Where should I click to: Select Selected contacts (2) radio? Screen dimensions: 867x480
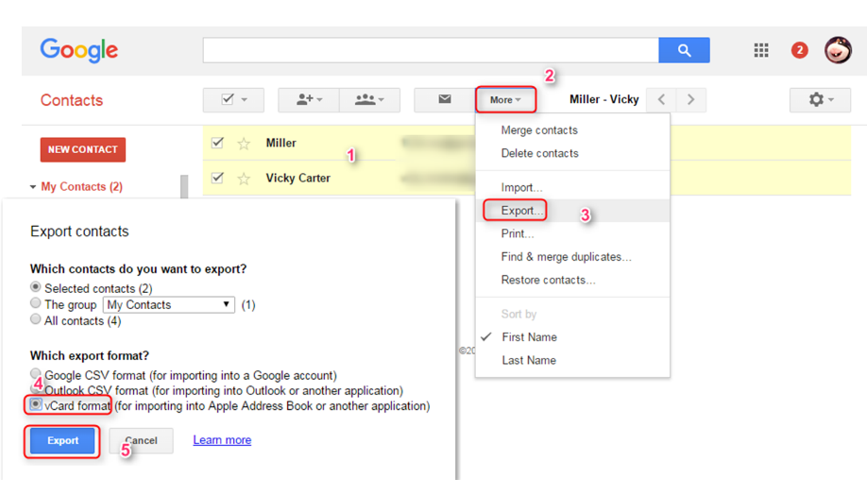pyautogui.click(x=35, y=287)
